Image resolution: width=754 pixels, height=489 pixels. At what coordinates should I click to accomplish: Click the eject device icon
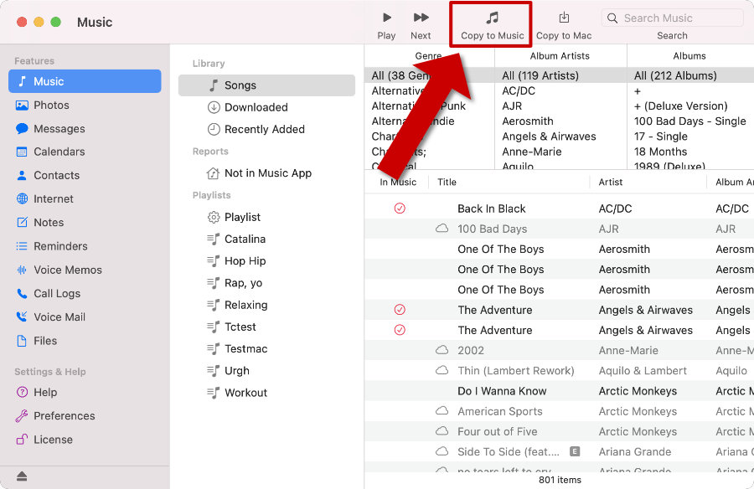point(22,476)
